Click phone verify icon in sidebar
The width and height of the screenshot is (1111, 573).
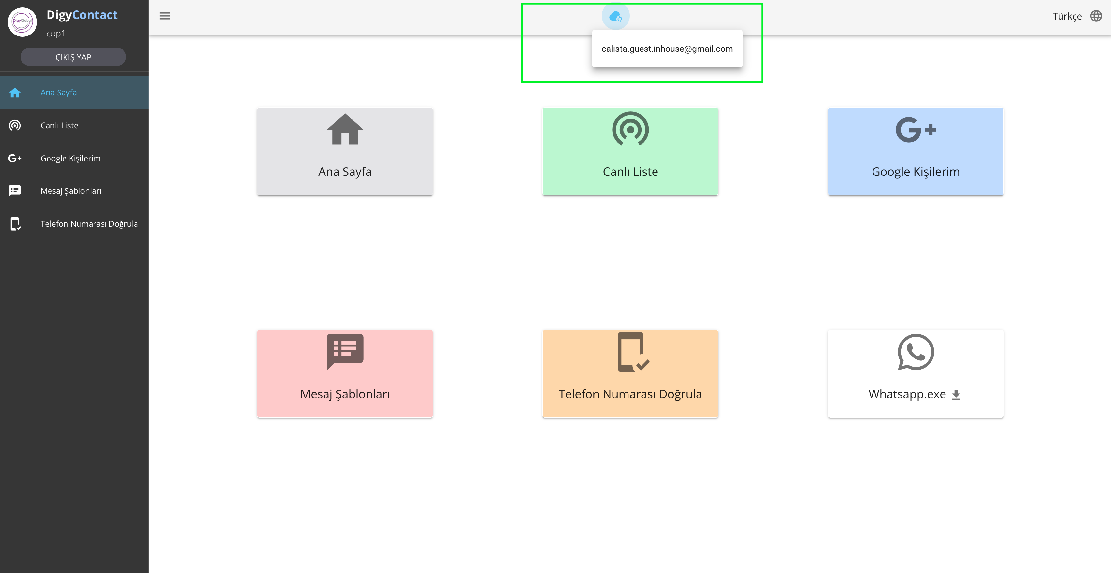[x=15, y=224]
